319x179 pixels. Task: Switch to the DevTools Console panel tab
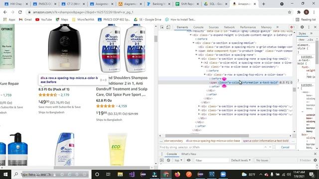coord(198,27)
